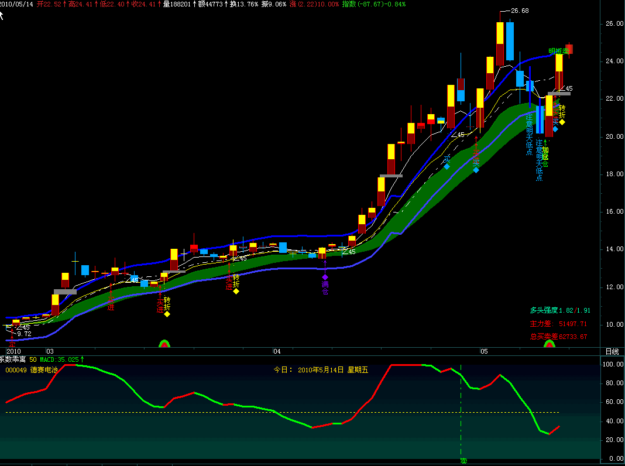The image size is (625, 466).
Task: Click the green 加仓 arrow signal
Action: pyautogui.click(x=545, y=152)
